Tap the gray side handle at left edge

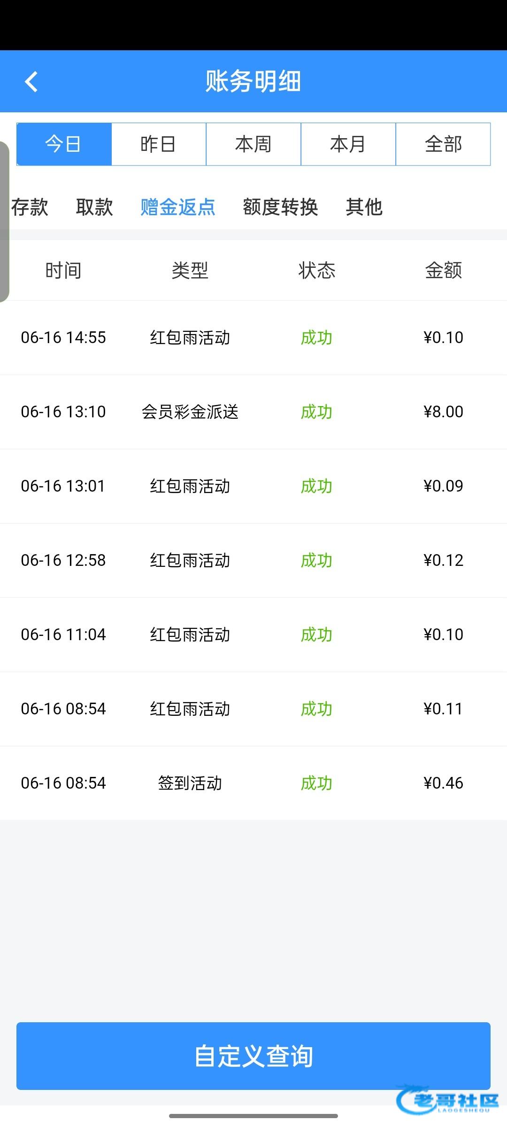[x=4, y=221]
